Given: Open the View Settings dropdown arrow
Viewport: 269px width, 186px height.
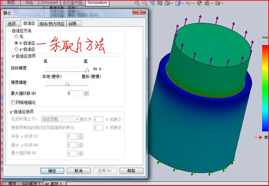Looking at the screenshot, I should 222,4.
